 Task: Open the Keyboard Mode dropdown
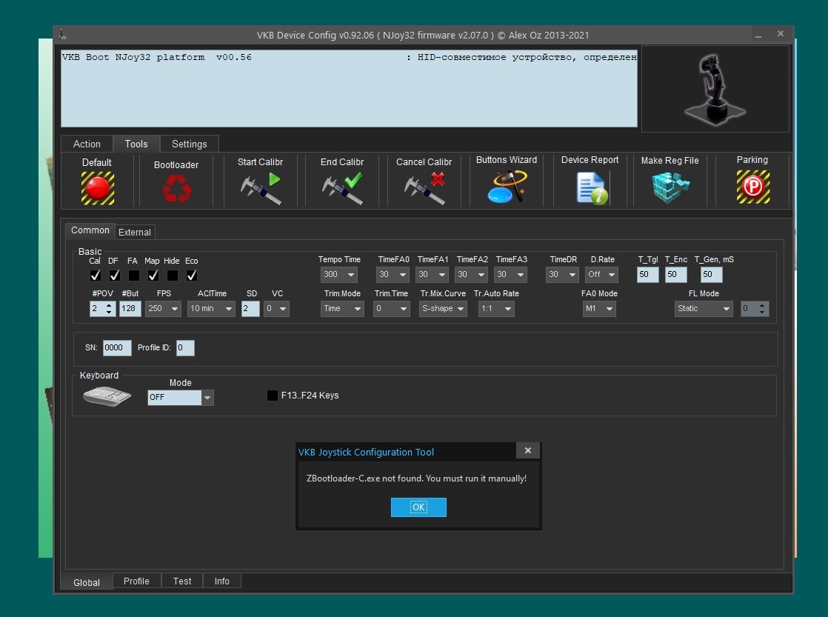coord(181,397)
